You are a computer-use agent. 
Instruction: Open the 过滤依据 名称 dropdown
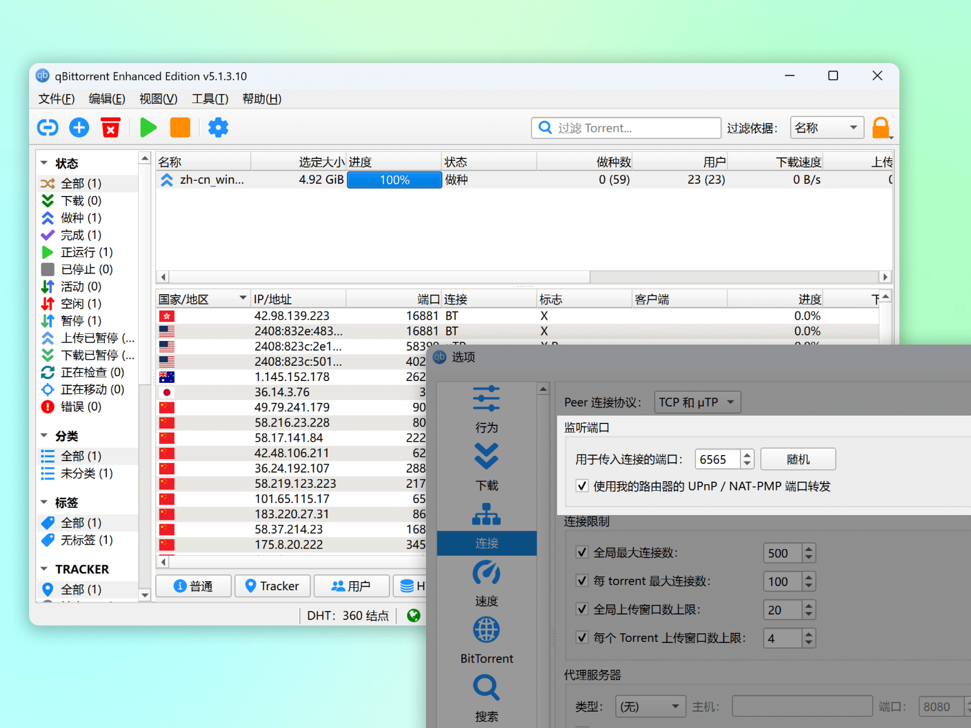[x=827, y=128]
